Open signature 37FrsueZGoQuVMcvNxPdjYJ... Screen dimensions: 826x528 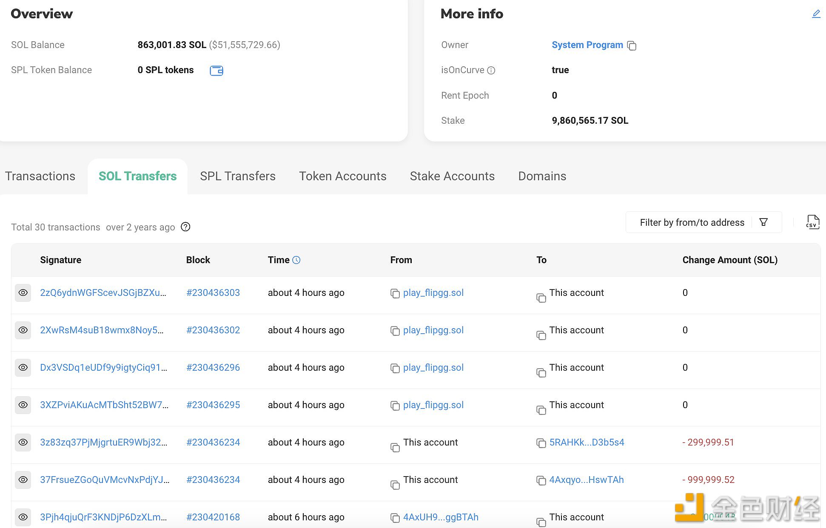[105, 480]
